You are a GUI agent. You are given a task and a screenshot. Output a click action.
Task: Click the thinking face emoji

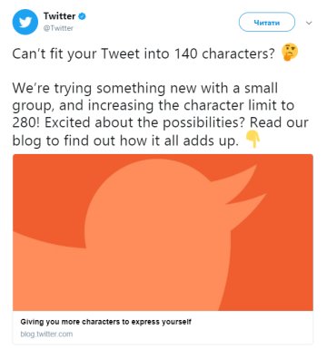coord(290,53)
